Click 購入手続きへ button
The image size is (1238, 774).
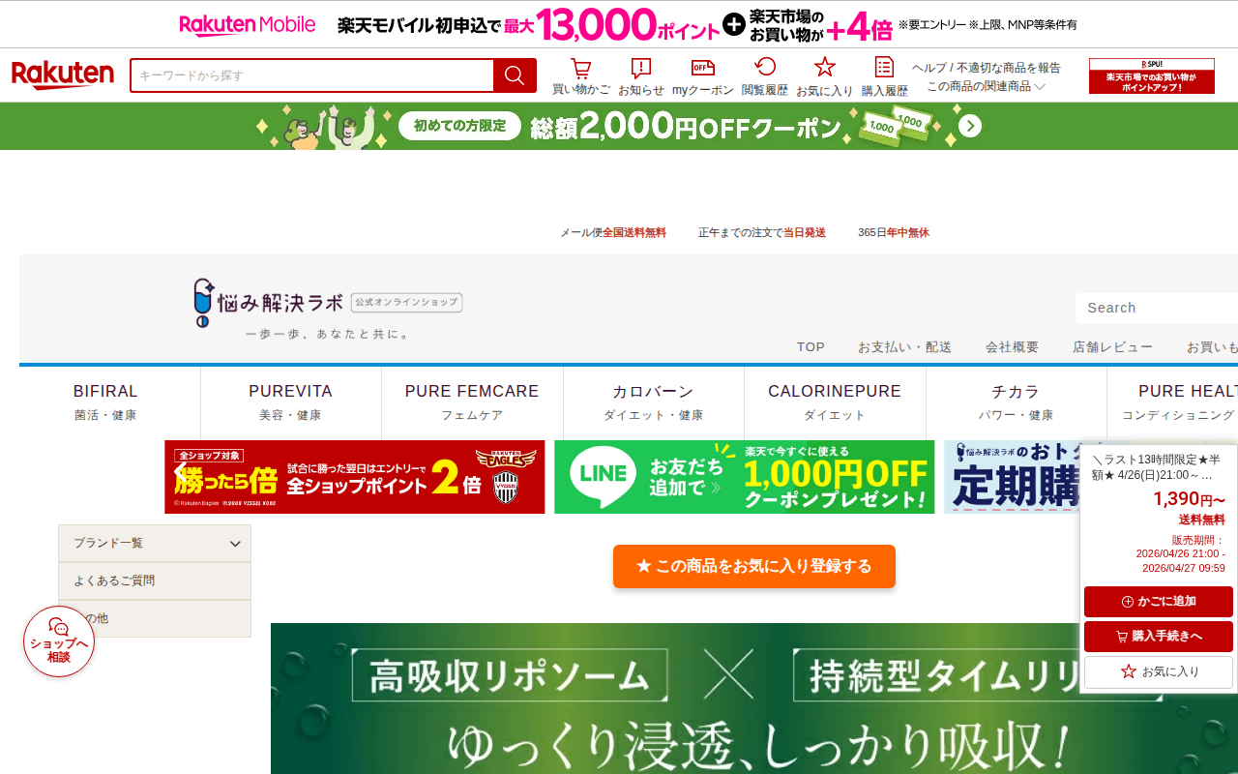1159,637
